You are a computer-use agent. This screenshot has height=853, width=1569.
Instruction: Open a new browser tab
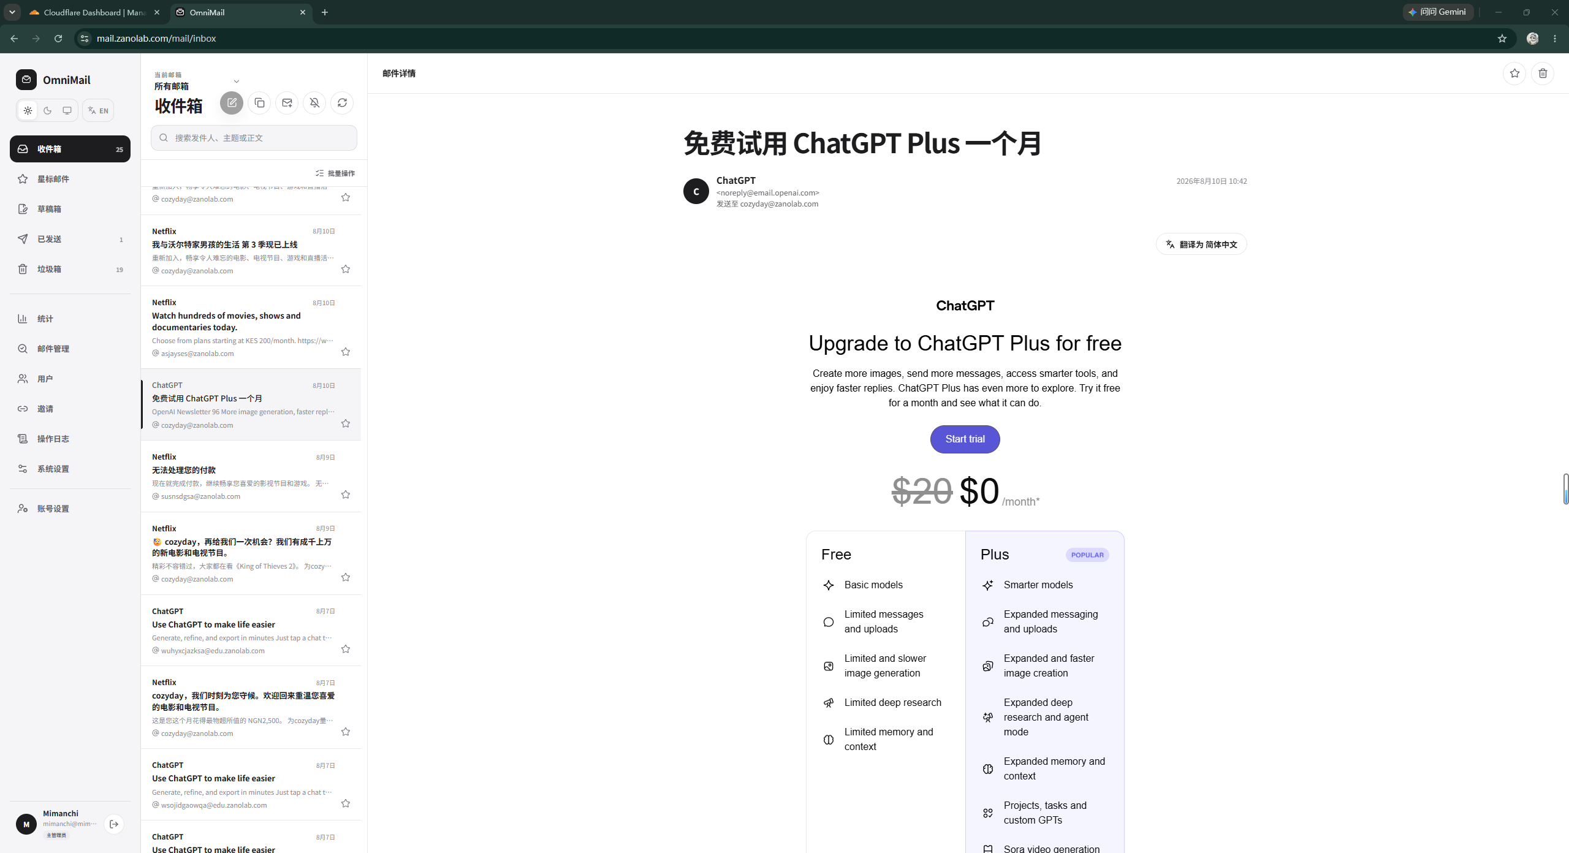pyautogui.click(x=325, y=12)
